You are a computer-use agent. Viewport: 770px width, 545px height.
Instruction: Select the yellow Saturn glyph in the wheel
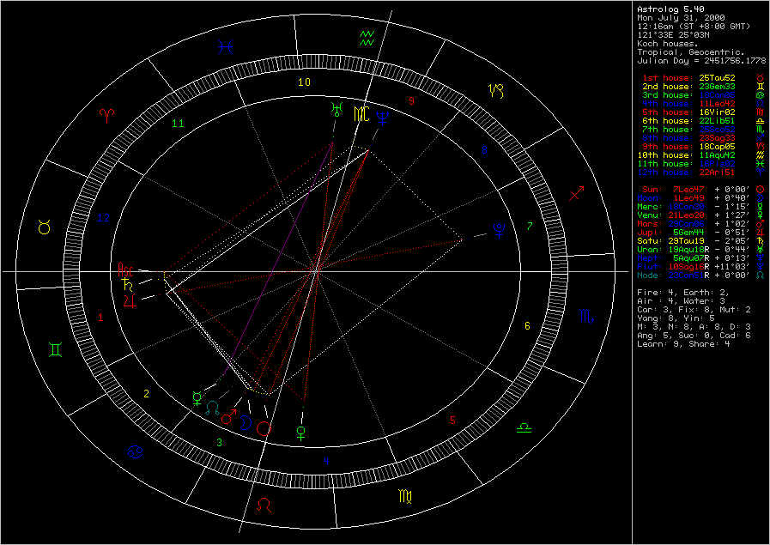pyautogui.click(x=128, y=283)
